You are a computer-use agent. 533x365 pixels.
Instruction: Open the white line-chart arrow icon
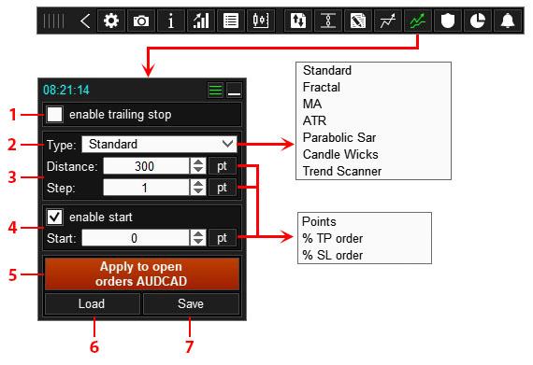[x=388, y=21]
